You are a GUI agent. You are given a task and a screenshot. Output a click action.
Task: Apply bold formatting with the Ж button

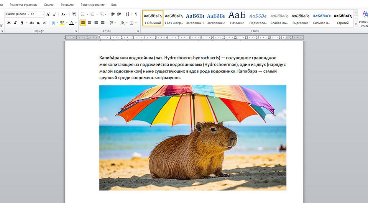9,23
